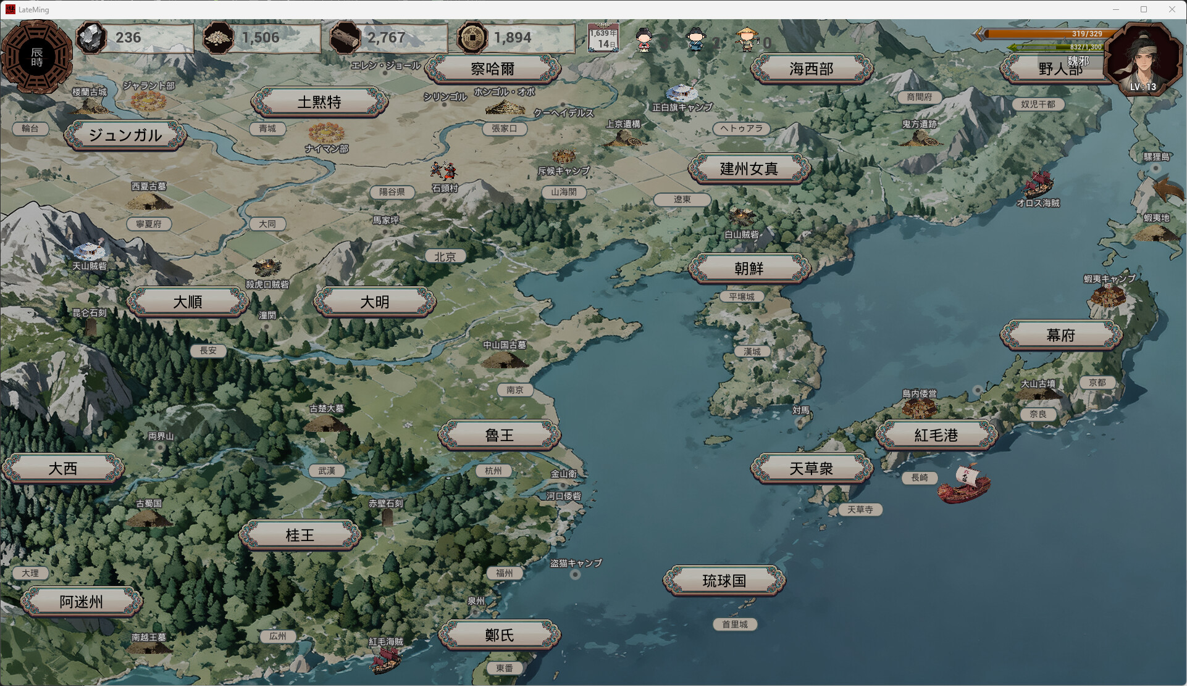Select the 天山賊砦 tent icon
1187x686 pixels.
[x=90, y=250]
